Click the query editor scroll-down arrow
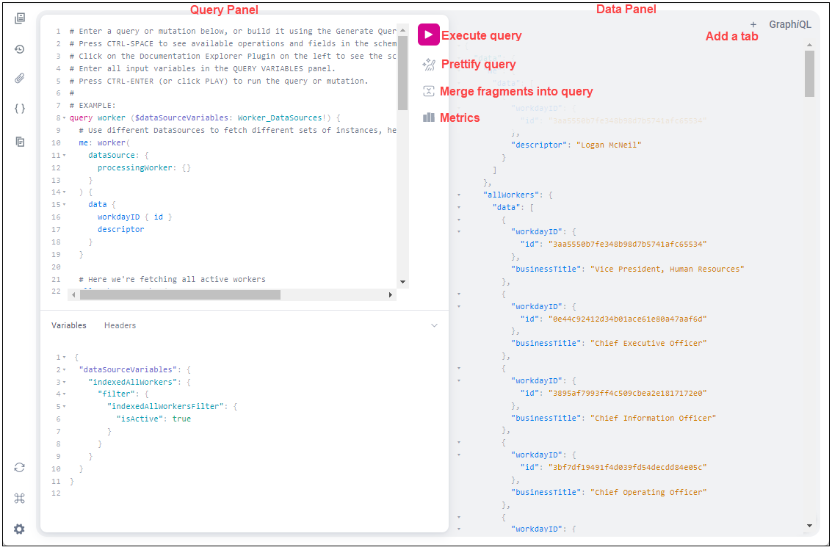Viewport: 832px width, 550px height. coord(402,282)
